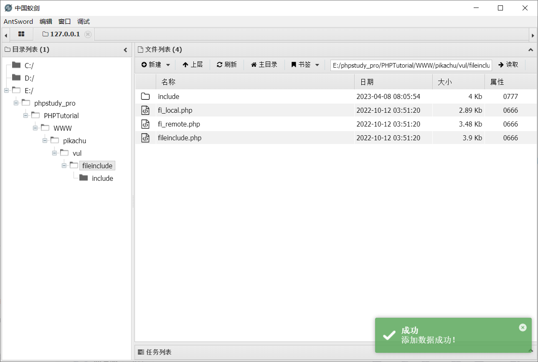This screenshot has height=362, width=538.
Task: Go up with the 上层 button
Action: pos(193,65)
